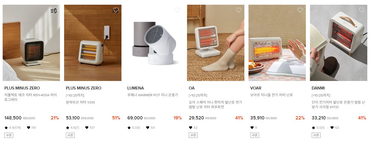Click the 쿠폰 badge under DANMI product

point(316,135)
